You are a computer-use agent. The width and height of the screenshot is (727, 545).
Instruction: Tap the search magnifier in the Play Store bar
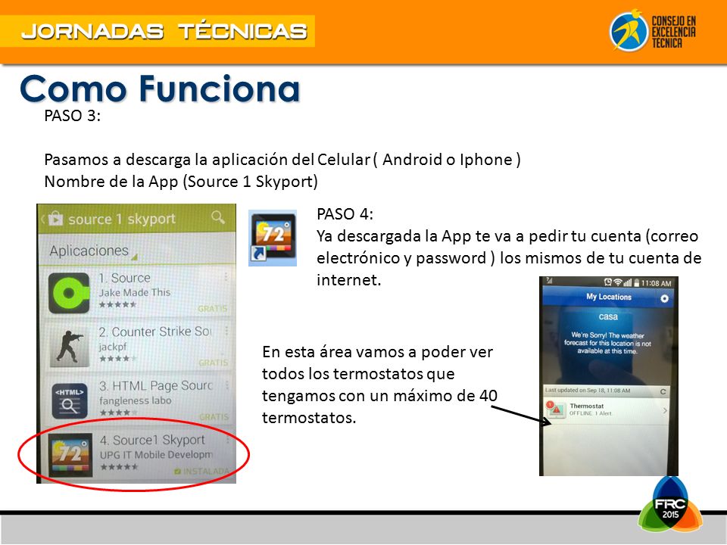click(x=217, y=217)
